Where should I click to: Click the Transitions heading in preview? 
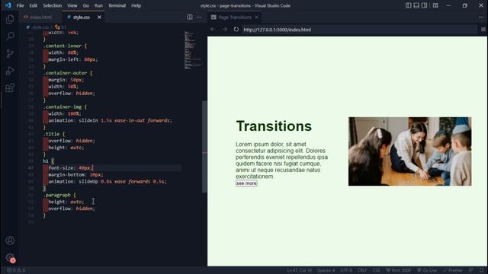click(274, 126)
